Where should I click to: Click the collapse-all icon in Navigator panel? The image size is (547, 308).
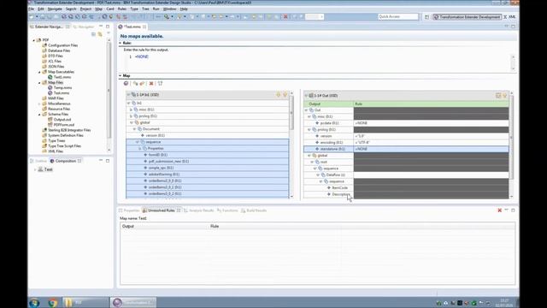tap(93, 34)
